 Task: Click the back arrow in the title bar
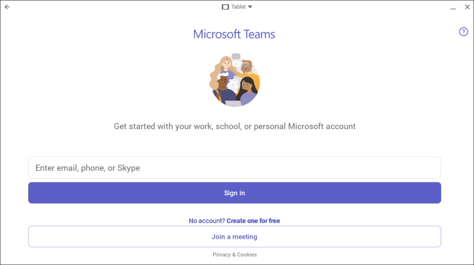click(x=7, y=7)
